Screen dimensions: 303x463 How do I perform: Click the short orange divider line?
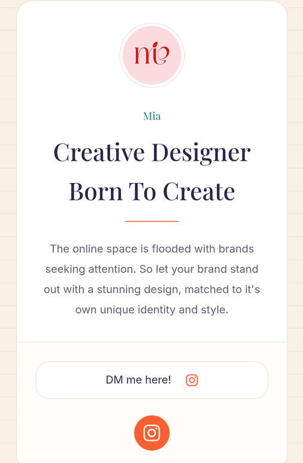151,221
